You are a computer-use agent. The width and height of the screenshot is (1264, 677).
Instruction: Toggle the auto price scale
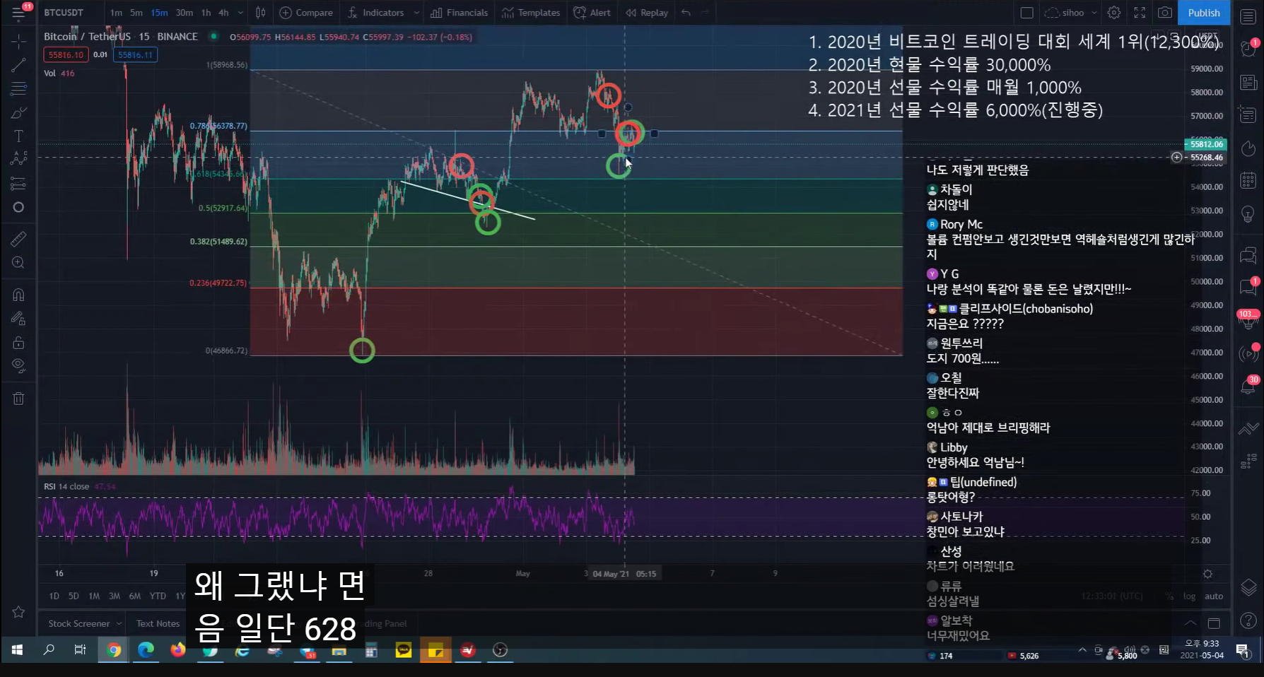pyautogui.click(x=1214, y=596)
